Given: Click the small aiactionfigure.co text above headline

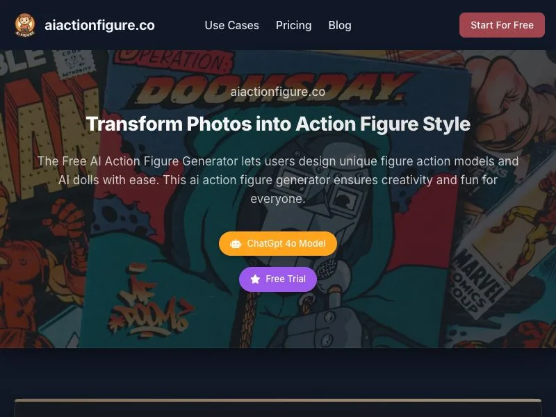Looking at the screenshot, I should coord(277,92).
